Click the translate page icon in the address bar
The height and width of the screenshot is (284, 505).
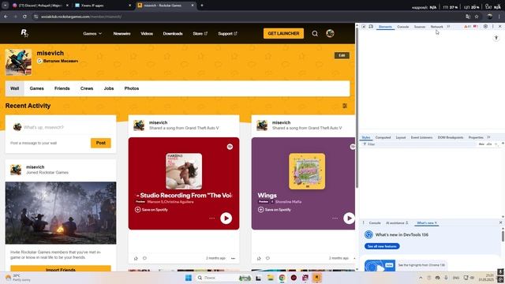(x=468, y=17)
